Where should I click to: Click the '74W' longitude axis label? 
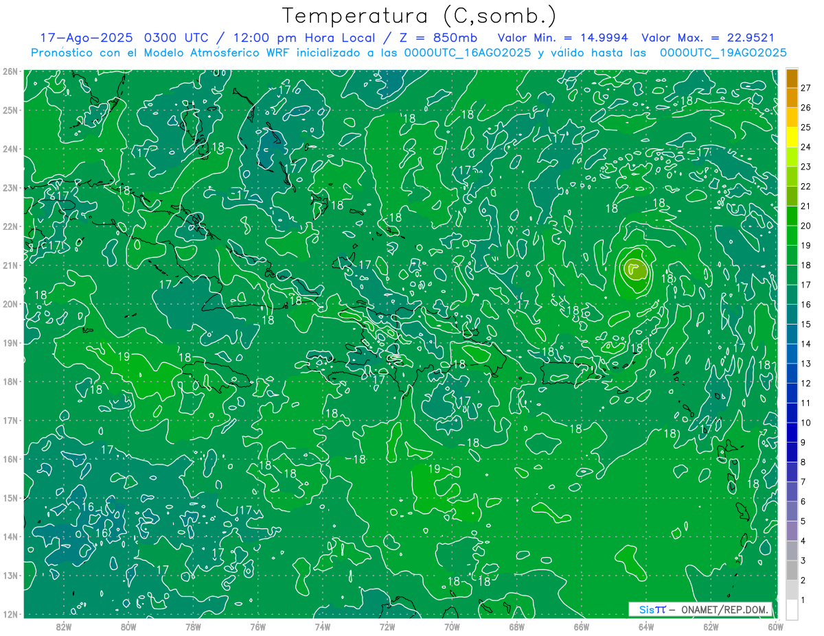coord(323,627)
